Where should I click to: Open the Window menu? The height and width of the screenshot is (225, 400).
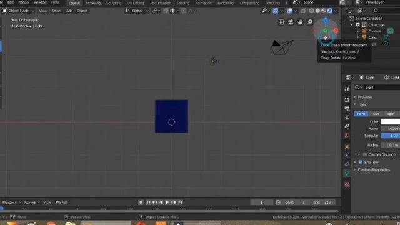(40, 2)
